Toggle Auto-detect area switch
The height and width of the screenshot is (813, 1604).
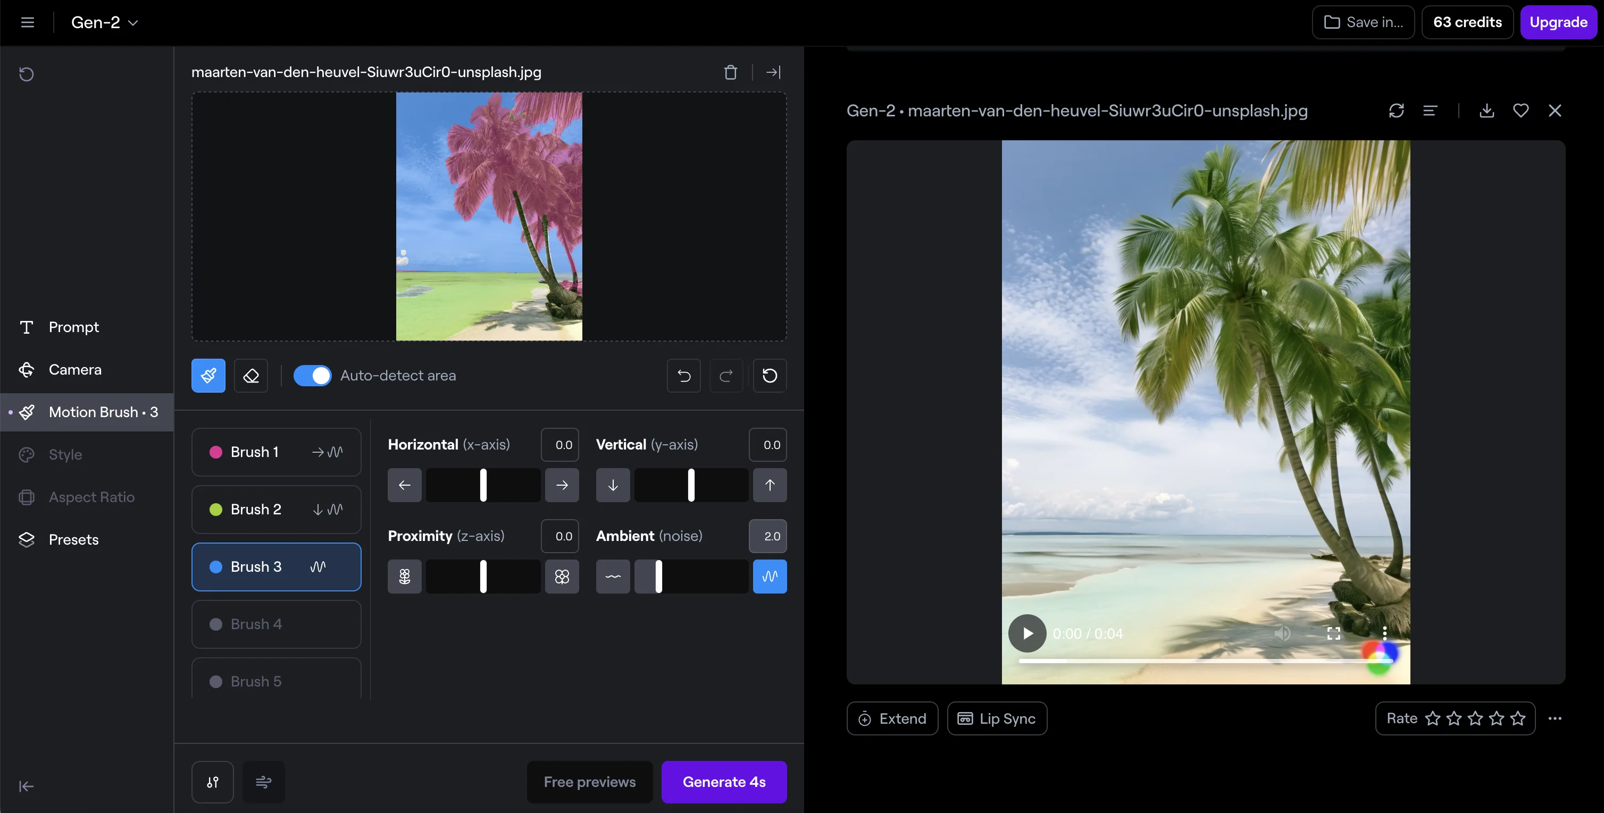pyautogui.click(x=312, y=376)
